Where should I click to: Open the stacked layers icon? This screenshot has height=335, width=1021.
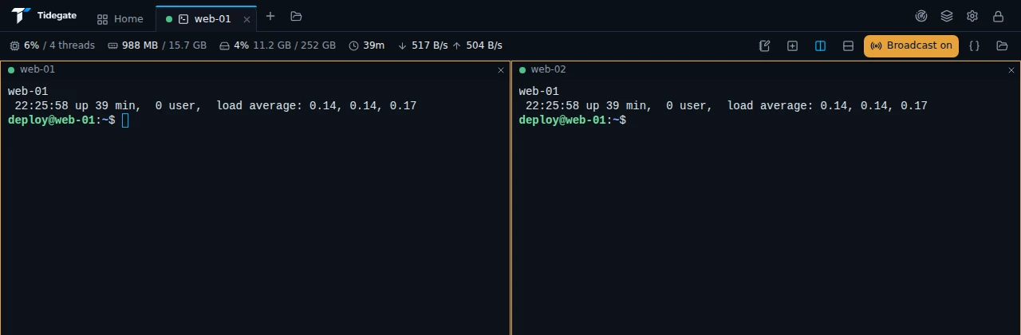point(947,16)
